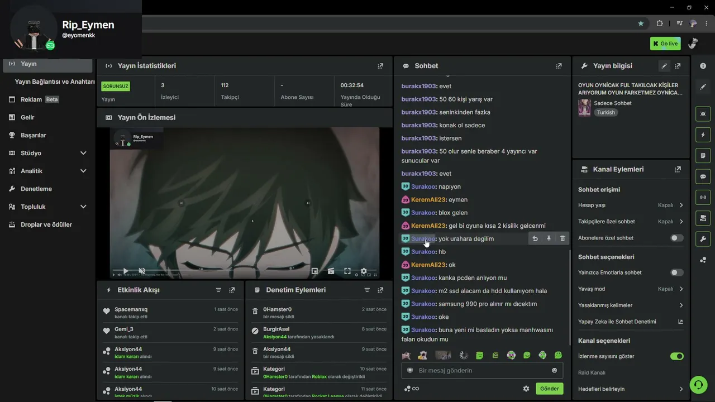Image resolution: width=715 pixels, height=402 pixels.
Task: Filter the Denetim Eylemleri list
Action: pyautogui.click(x=367, y=290)
